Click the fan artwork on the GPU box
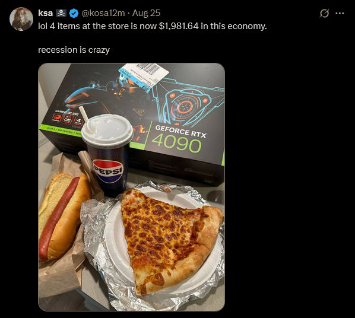Image resolution: width=355 pixels, height=318 pixels. tap(186, 105)
